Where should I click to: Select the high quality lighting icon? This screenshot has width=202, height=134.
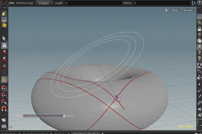[199, 53]
